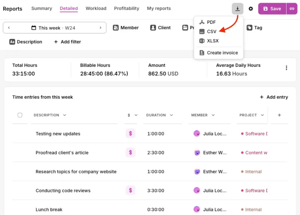
Task: Click Add entry
Action: [274, 97]
